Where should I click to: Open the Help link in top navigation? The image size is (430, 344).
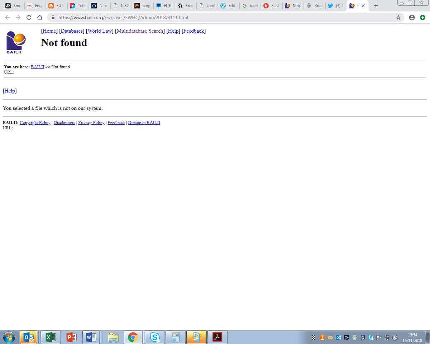pos(173,31)
